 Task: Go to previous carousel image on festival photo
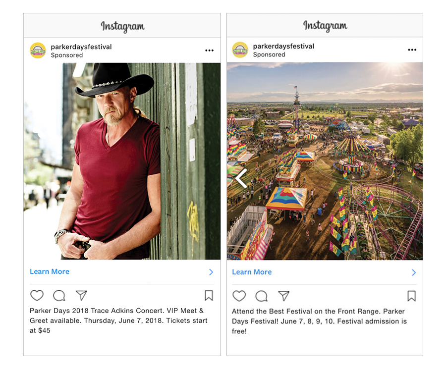(x=241, y=178)
